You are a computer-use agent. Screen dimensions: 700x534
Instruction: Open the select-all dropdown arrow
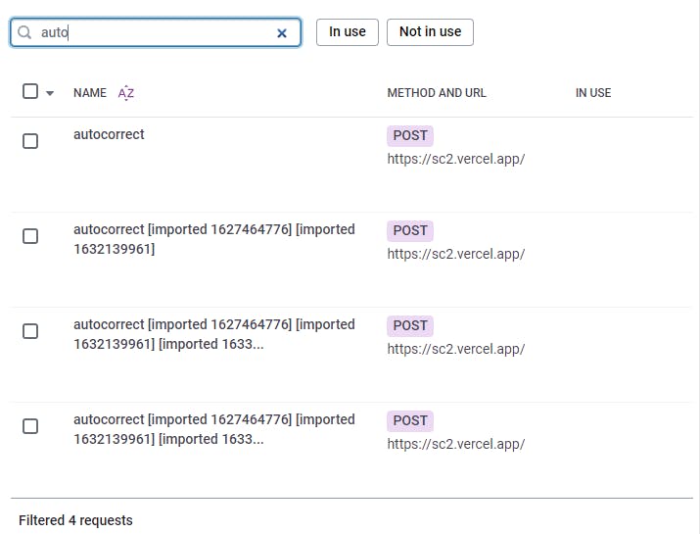50,93
